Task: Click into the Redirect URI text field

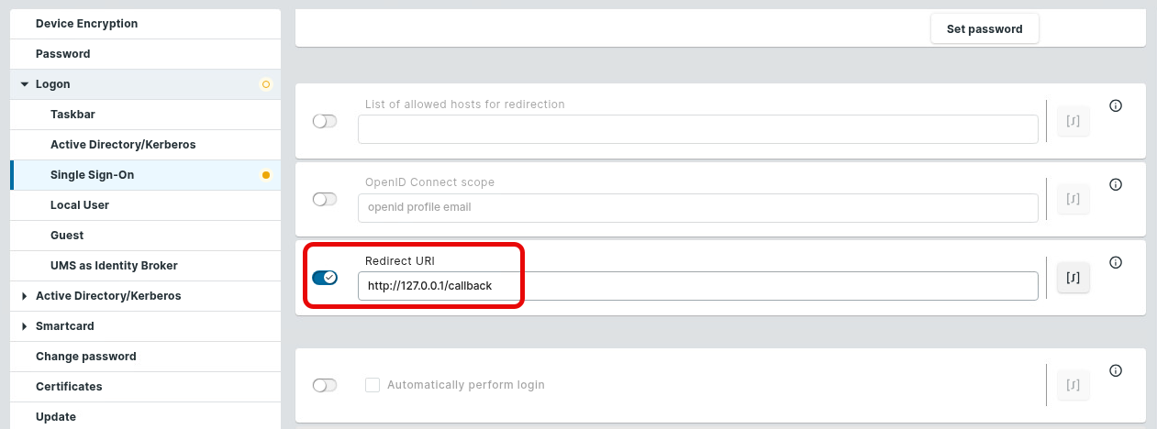Action: point(697,286)
